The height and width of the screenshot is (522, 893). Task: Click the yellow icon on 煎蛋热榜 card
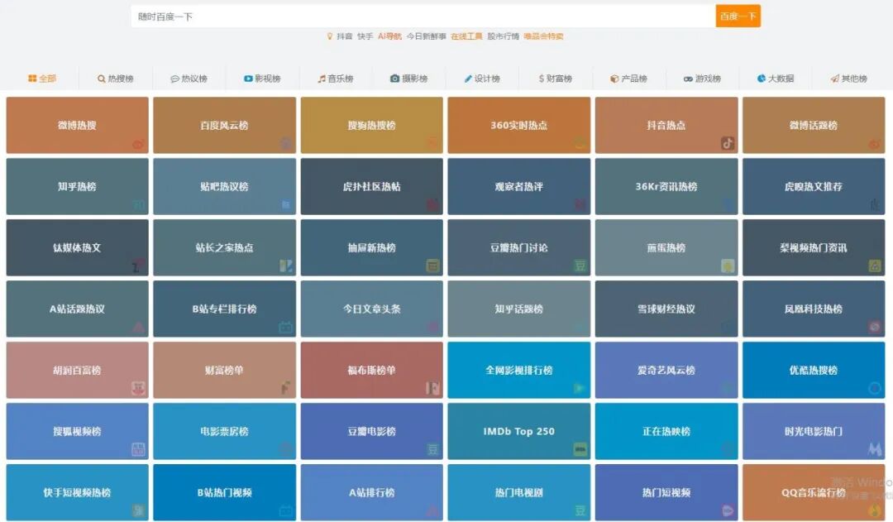pyautogui.click(x=728, y=266)
